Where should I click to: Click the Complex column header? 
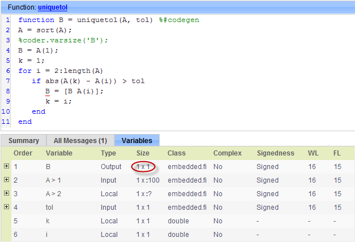coord(227,153)
